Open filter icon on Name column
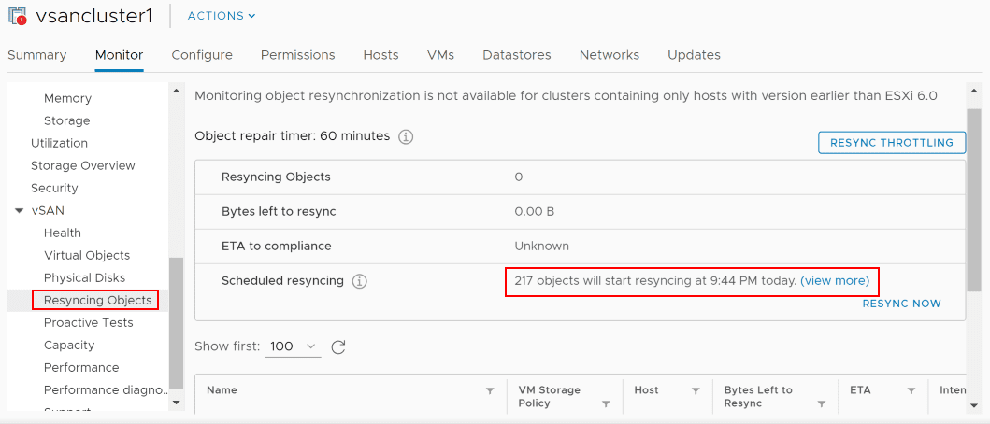The height and width of the screenshot is (424, 990). pos(490,390)
